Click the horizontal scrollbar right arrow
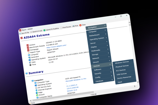Screen dimensions: 158x105 click(x=135, y=86)
